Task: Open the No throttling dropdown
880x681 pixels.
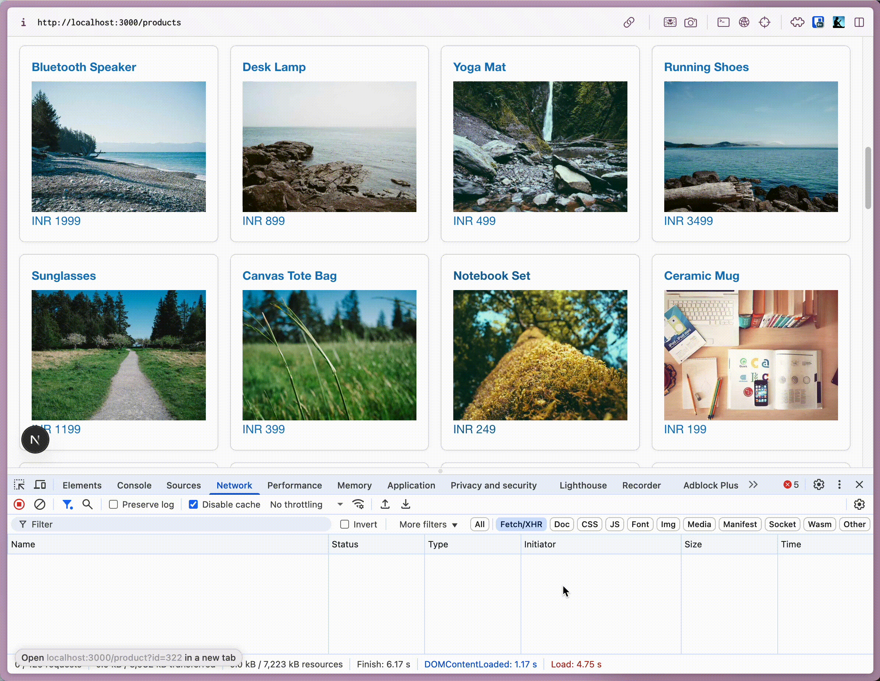Action: [306, 504]
